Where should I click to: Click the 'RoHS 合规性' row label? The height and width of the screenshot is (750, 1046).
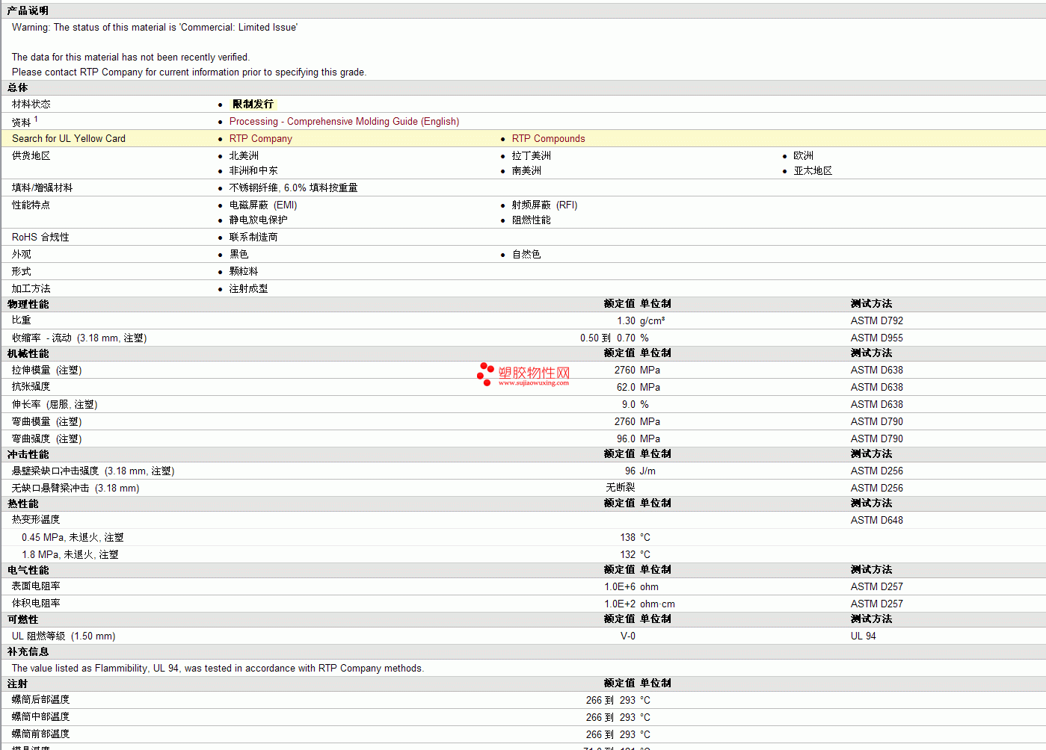[40, 238]
